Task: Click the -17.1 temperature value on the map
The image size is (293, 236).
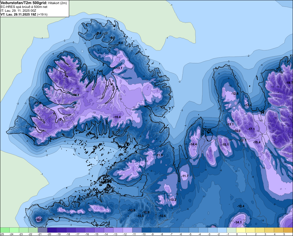Action: (251, 129)
